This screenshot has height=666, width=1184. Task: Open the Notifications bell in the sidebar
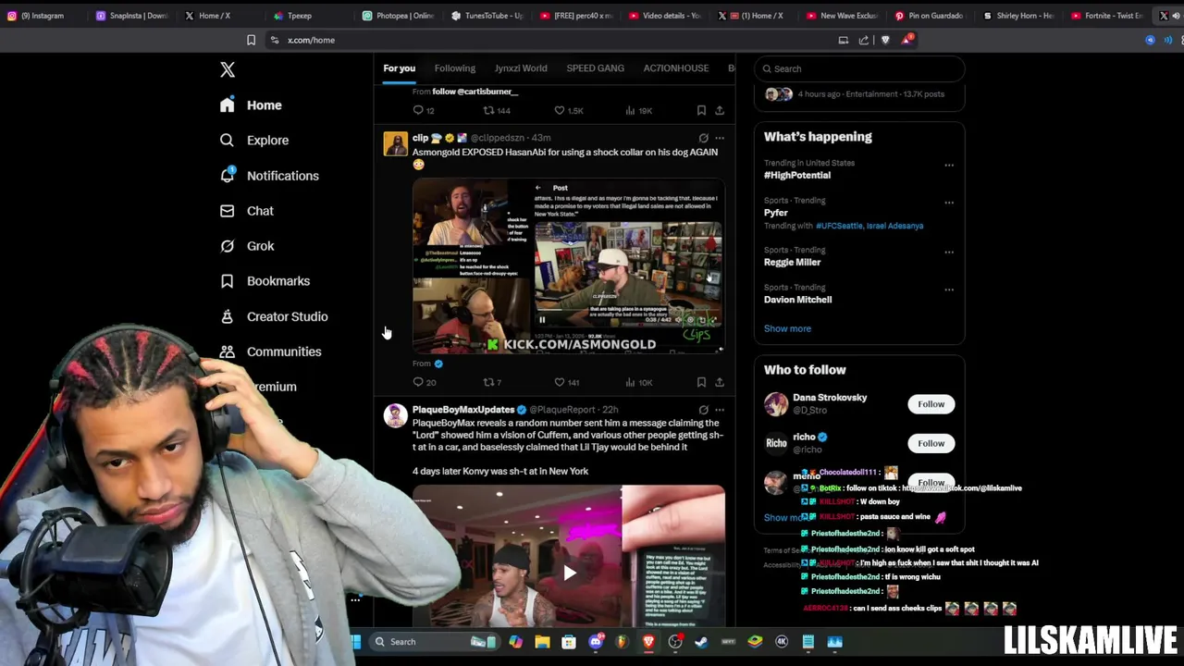[x=269, y=176]
